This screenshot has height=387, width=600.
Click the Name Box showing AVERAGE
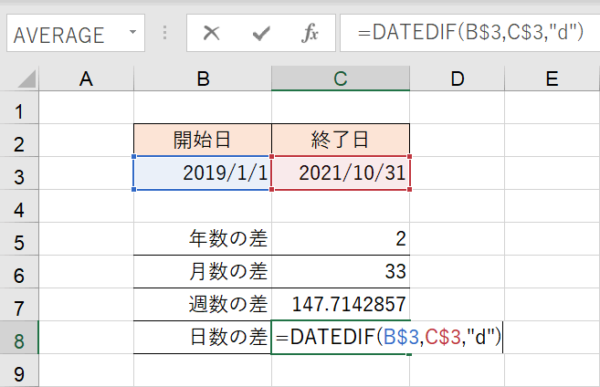76,33
